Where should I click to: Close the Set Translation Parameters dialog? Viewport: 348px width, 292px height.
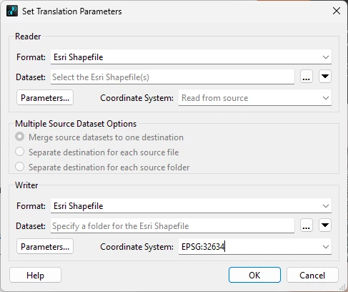pos(337,11)
